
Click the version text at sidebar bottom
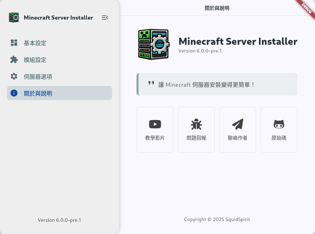click(59, 220)
